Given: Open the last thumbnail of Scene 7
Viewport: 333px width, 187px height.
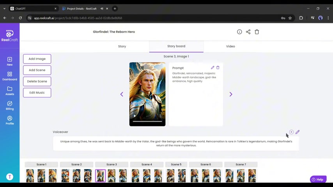Looking at the screenshot, I should pos(252,176).
